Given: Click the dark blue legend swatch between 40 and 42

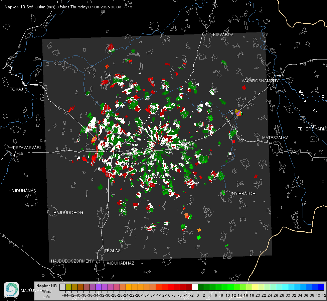Looking at the screenshot, I should [321, 287].
